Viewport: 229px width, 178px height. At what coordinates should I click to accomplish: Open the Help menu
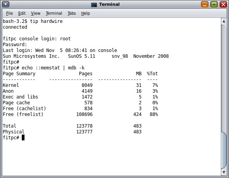86,14
